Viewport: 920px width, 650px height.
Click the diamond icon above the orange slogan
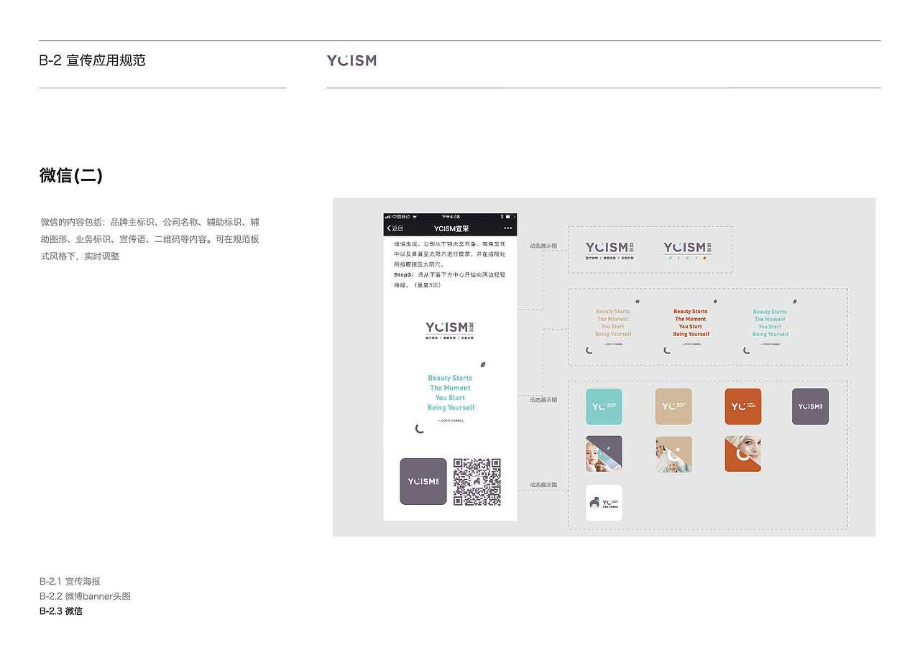pos(715,302)
